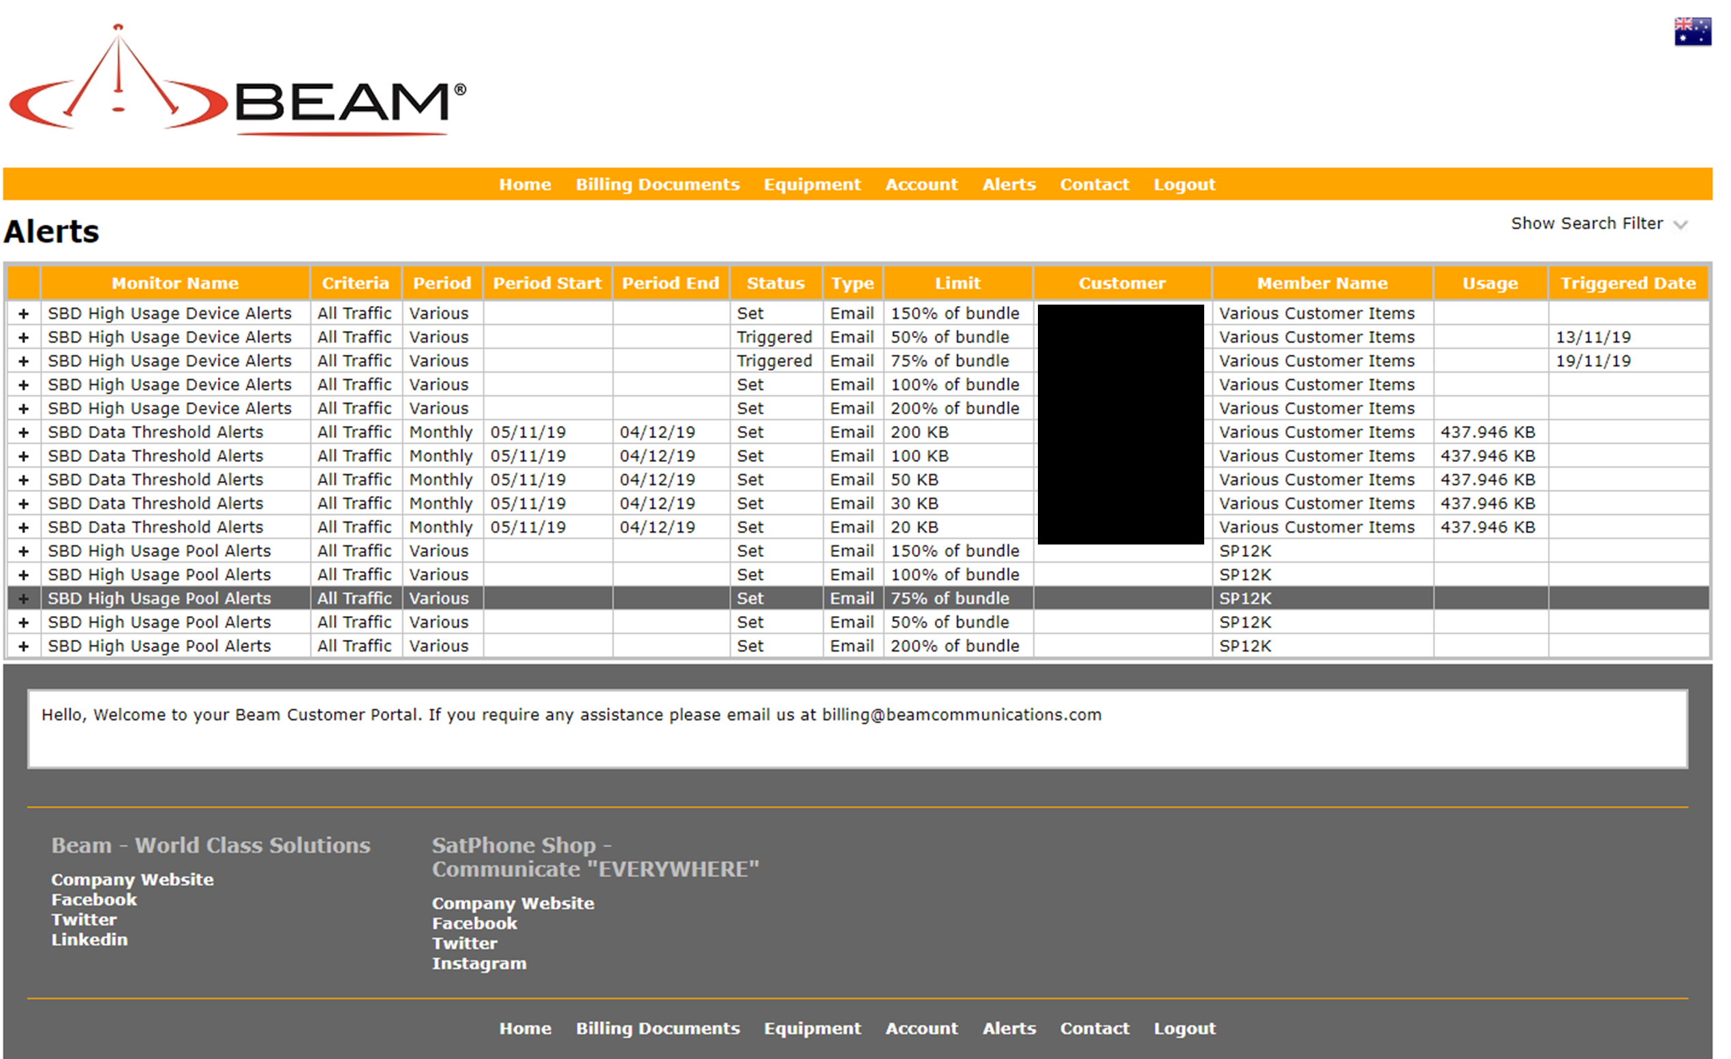Open Beam Linkedin link

point(89,940)
